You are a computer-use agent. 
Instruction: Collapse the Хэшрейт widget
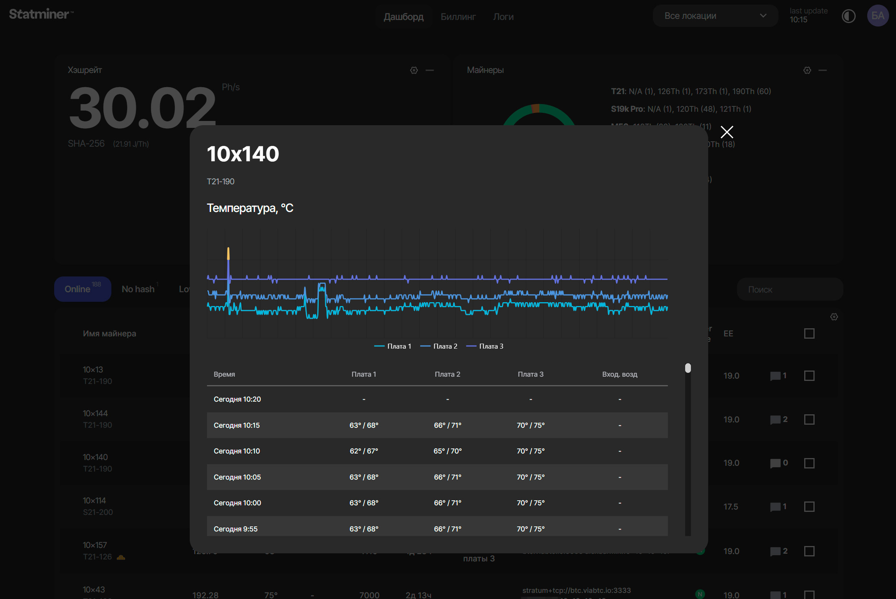[x=430, y=70]
